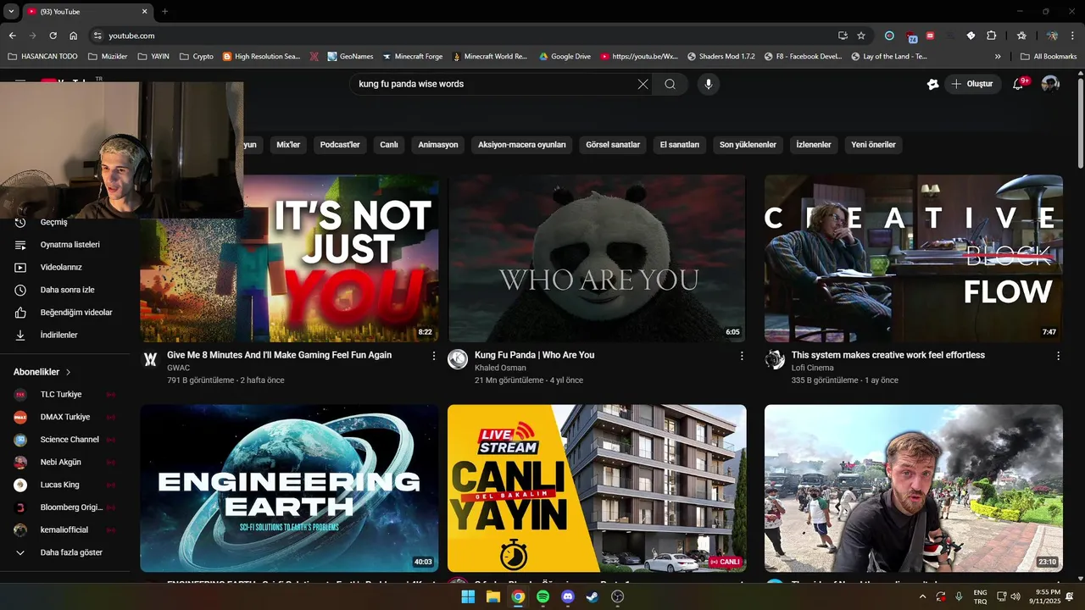1085x610 pixels.
Task: Click the Lofi Cinema channel avatar
Action: click(775, 359)
